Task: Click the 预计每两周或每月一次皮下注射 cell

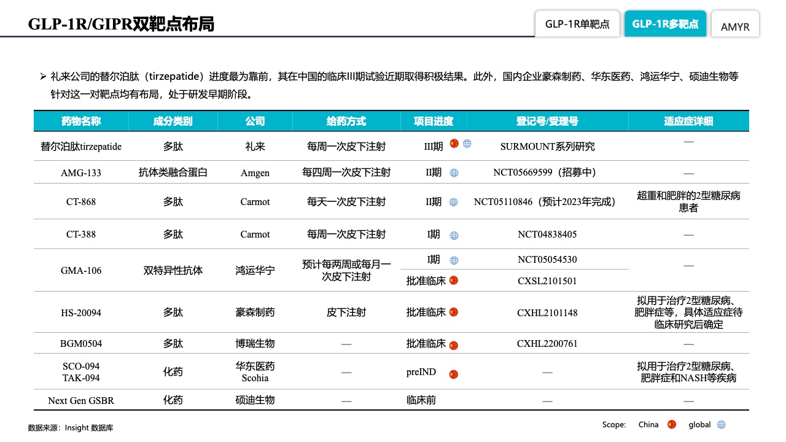Action: coord(346,271)
